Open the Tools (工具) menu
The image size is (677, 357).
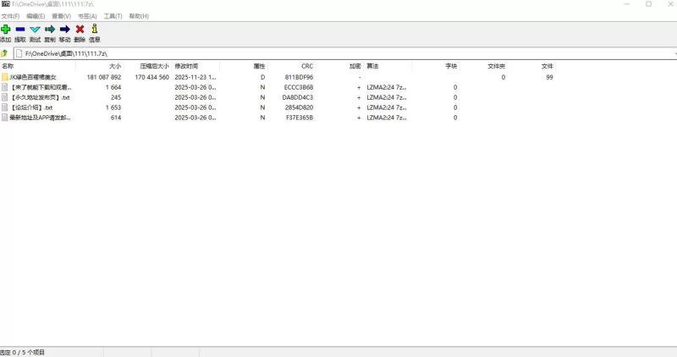113,16
